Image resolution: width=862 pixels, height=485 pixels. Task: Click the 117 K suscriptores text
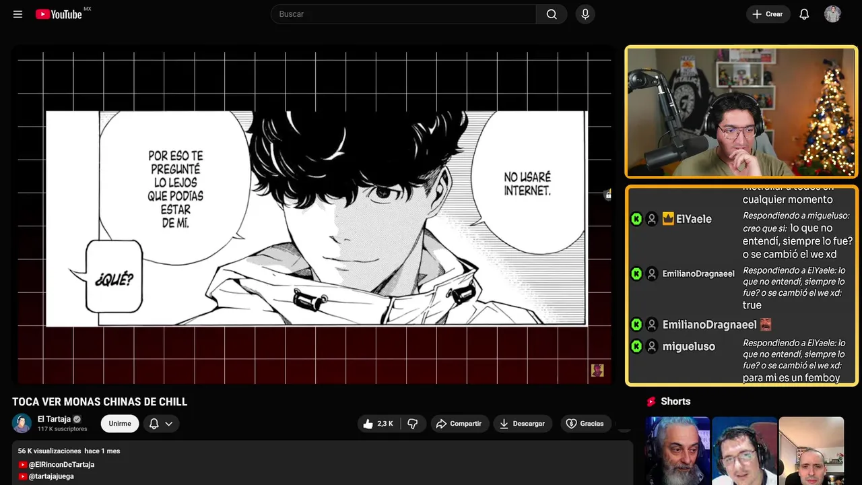[63, 429]
